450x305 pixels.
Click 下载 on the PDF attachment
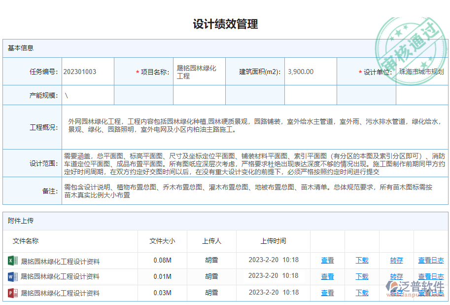click(x=361, y=292)
